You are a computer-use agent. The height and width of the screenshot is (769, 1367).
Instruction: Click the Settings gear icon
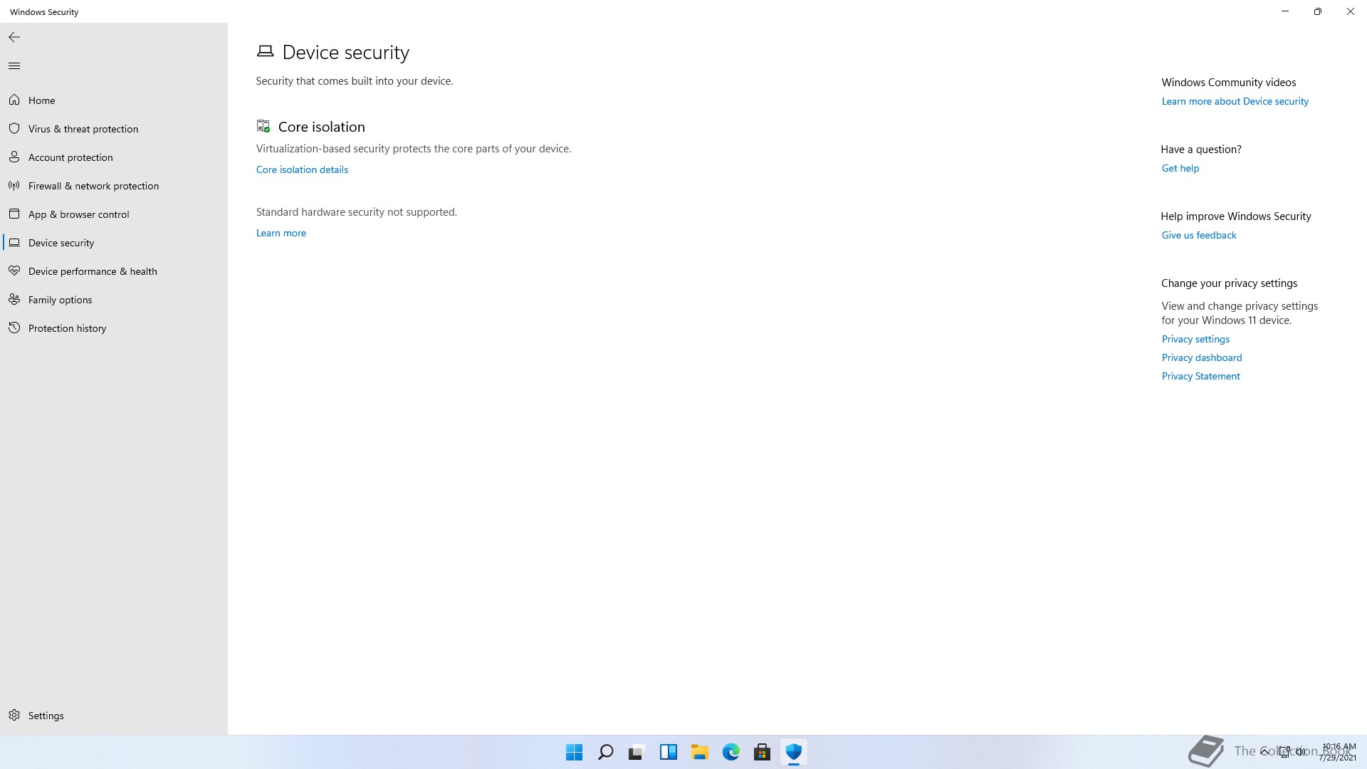tap(14, 716)
